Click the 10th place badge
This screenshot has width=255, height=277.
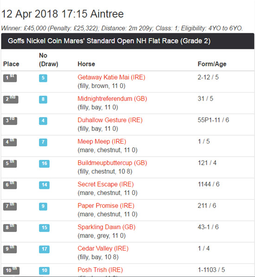click(x=11, y=271)
